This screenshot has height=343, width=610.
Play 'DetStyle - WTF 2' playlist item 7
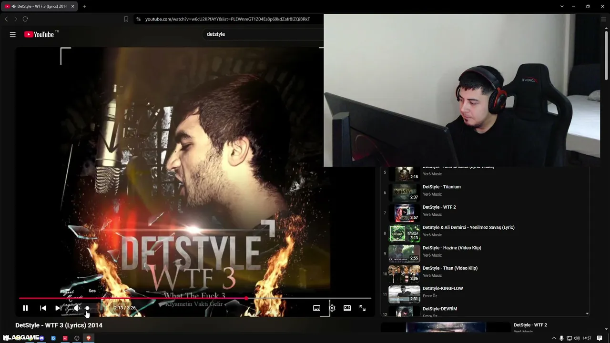(439, 207)
